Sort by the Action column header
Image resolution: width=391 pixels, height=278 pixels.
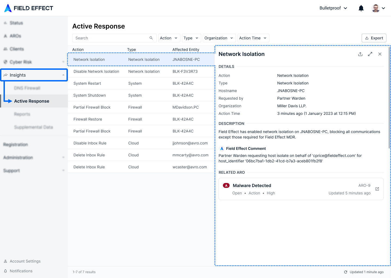pos(78,49)
